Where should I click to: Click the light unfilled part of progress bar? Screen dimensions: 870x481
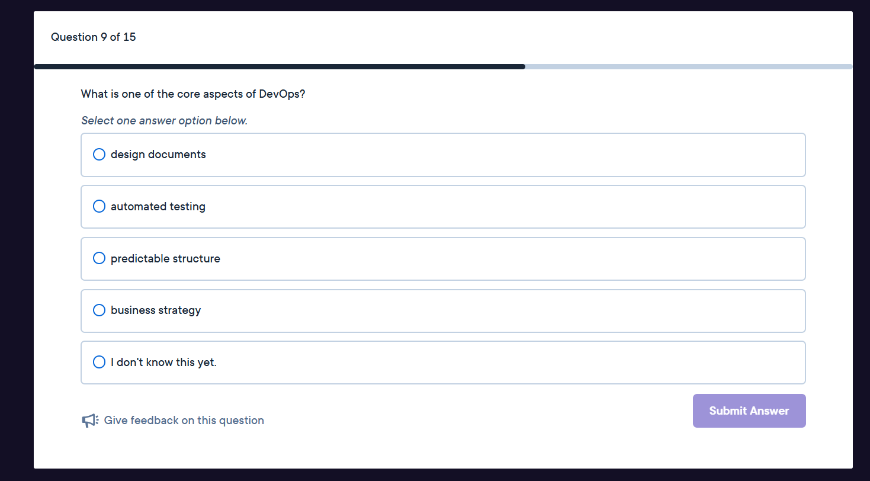687,67
